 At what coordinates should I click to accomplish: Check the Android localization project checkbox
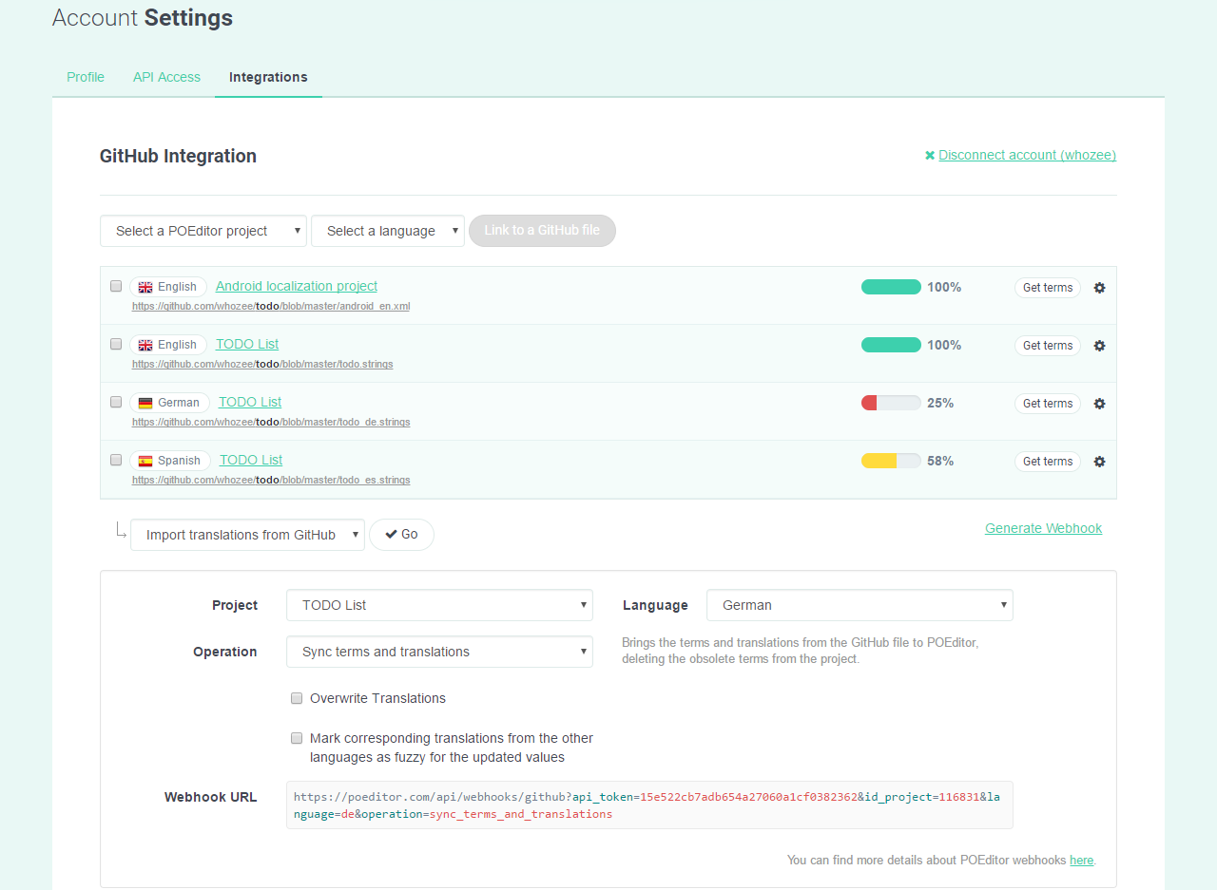tap(116, 286)
